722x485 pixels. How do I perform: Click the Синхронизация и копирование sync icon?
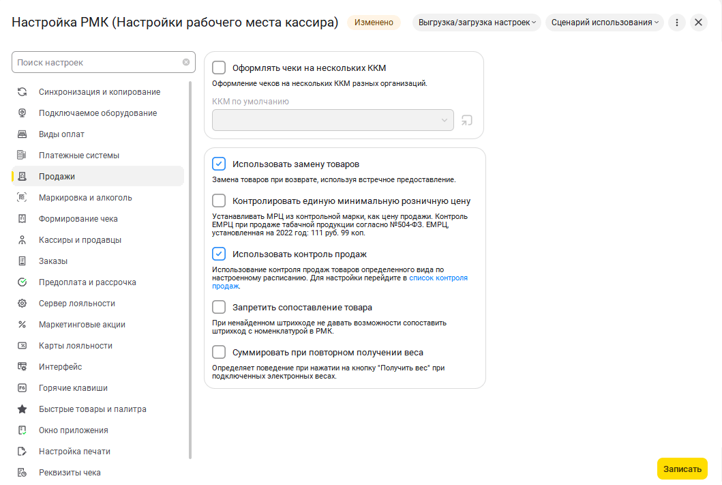pyautogui.click(x=22, y=92)
